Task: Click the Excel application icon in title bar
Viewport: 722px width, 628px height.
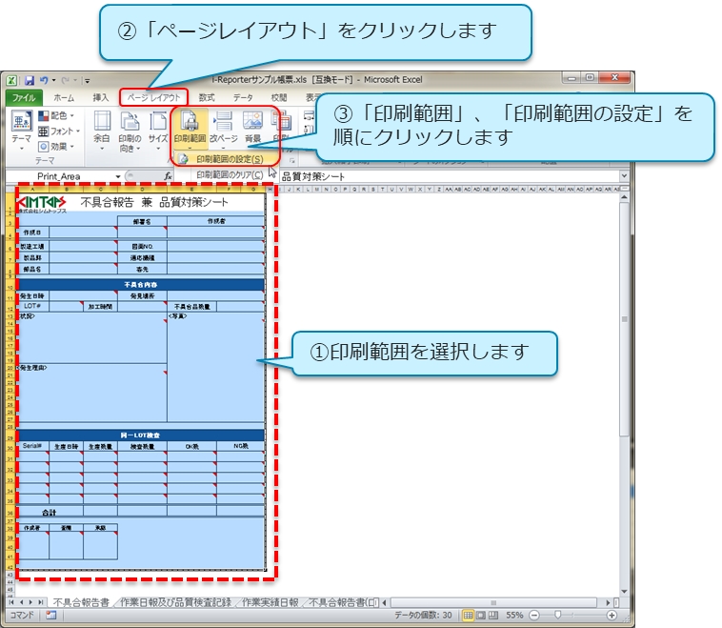Action: coord(12,81)
